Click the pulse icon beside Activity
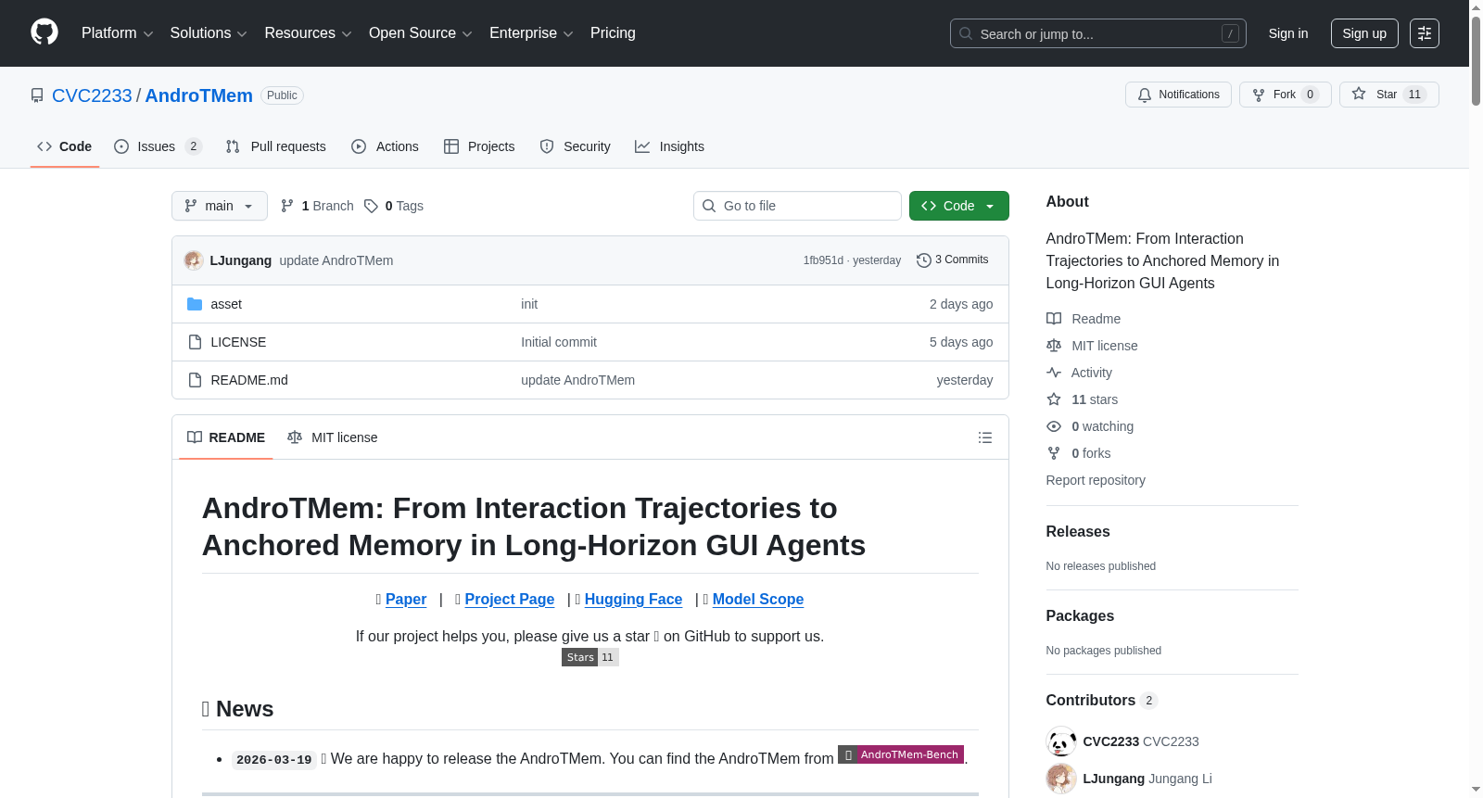This screenshot has height=798, width=1483. (x=1054, y=373)
